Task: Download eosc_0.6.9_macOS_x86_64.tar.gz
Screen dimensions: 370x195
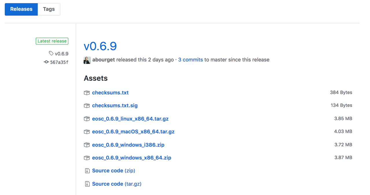Action: click(x=133, y=132)
